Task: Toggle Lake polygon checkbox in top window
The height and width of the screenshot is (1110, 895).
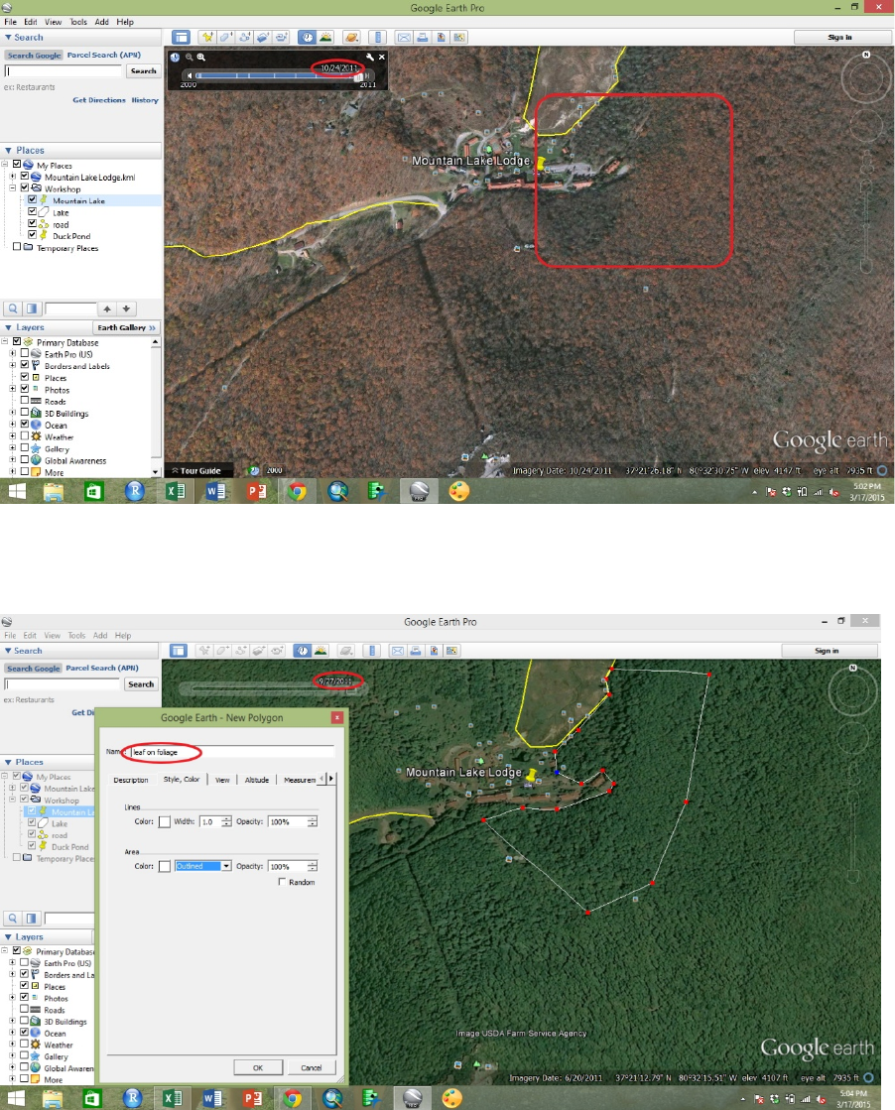Action: click(33, 211)
